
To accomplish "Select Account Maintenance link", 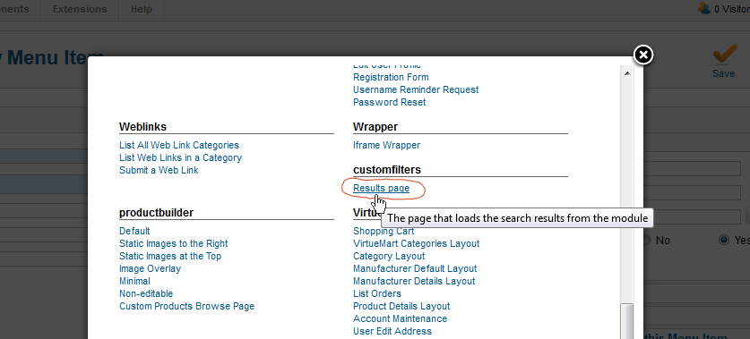I will (x=400, y=318).
